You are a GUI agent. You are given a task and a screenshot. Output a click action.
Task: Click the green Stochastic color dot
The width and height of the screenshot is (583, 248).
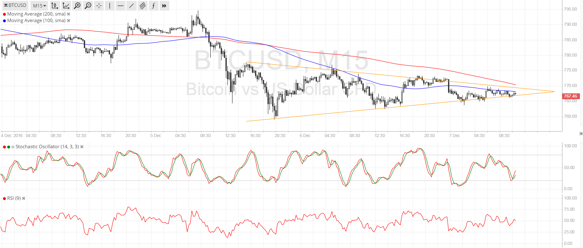9,147
